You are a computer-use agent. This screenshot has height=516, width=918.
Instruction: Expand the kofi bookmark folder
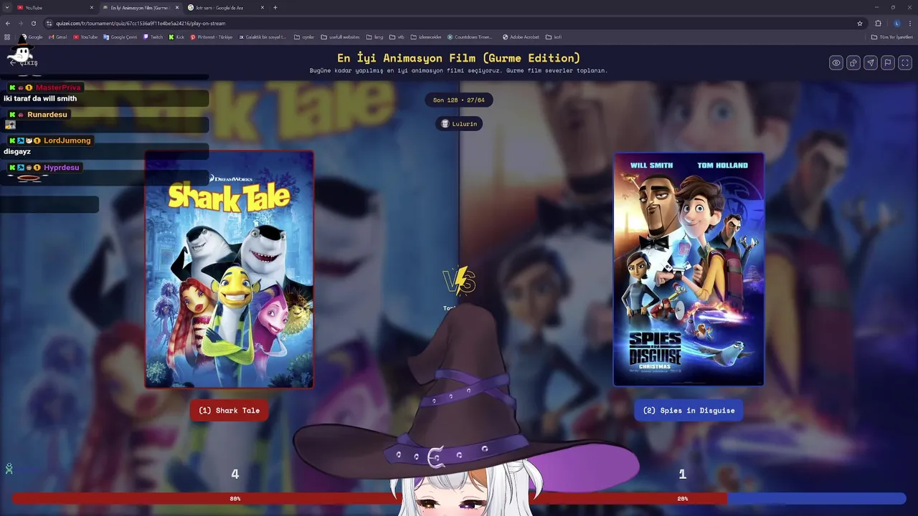click(x=554, y=37)
